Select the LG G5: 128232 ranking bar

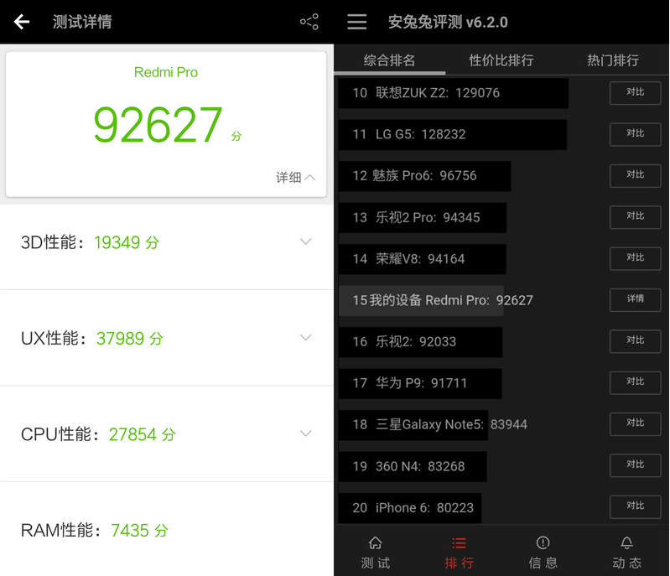coord(453,135)
